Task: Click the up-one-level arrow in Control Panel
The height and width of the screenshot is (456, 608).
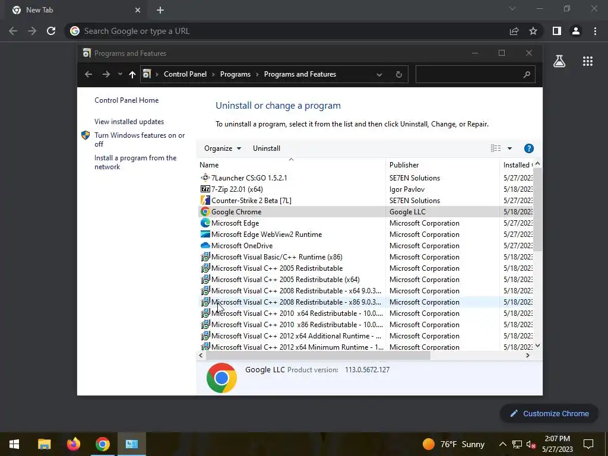Action: 132,74
